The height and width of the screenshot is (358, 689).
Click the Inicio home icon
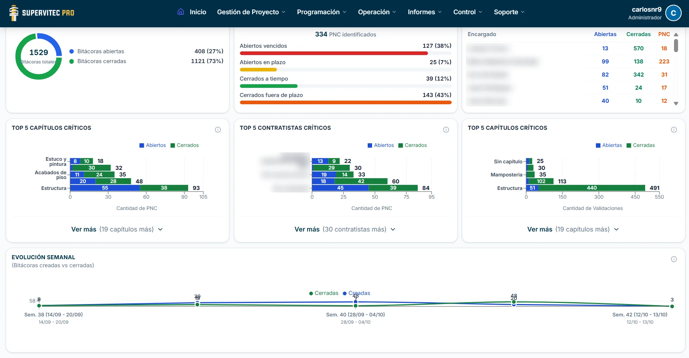pos(181,12)
